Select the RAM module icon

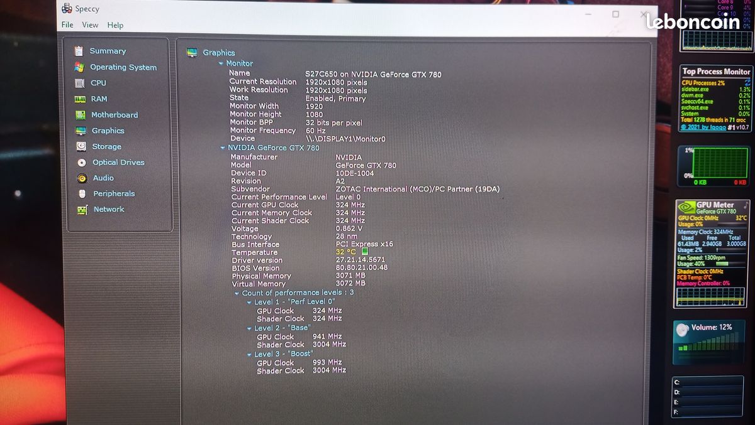[x=80, y=99]
